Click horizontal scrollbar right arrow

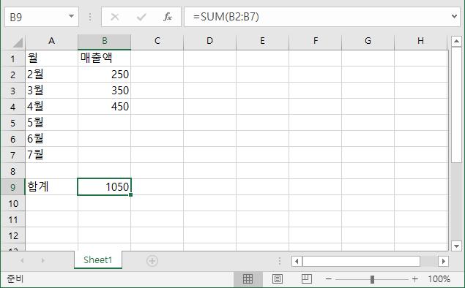coord(443,261)
